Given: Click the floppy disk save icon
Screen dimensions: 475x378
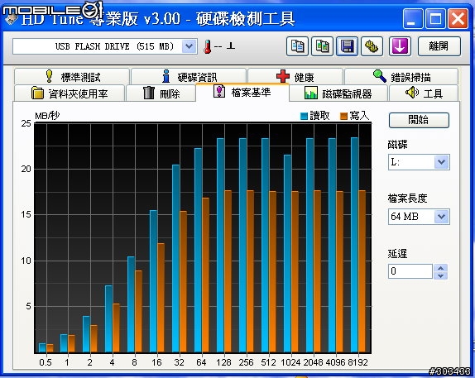Looking at the screenshot, I should pyautogui.click(x=347, y=46).
